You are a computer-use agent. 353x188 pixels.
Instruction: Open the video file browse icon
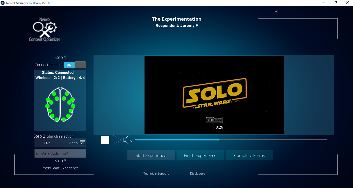tap(82, 143)
